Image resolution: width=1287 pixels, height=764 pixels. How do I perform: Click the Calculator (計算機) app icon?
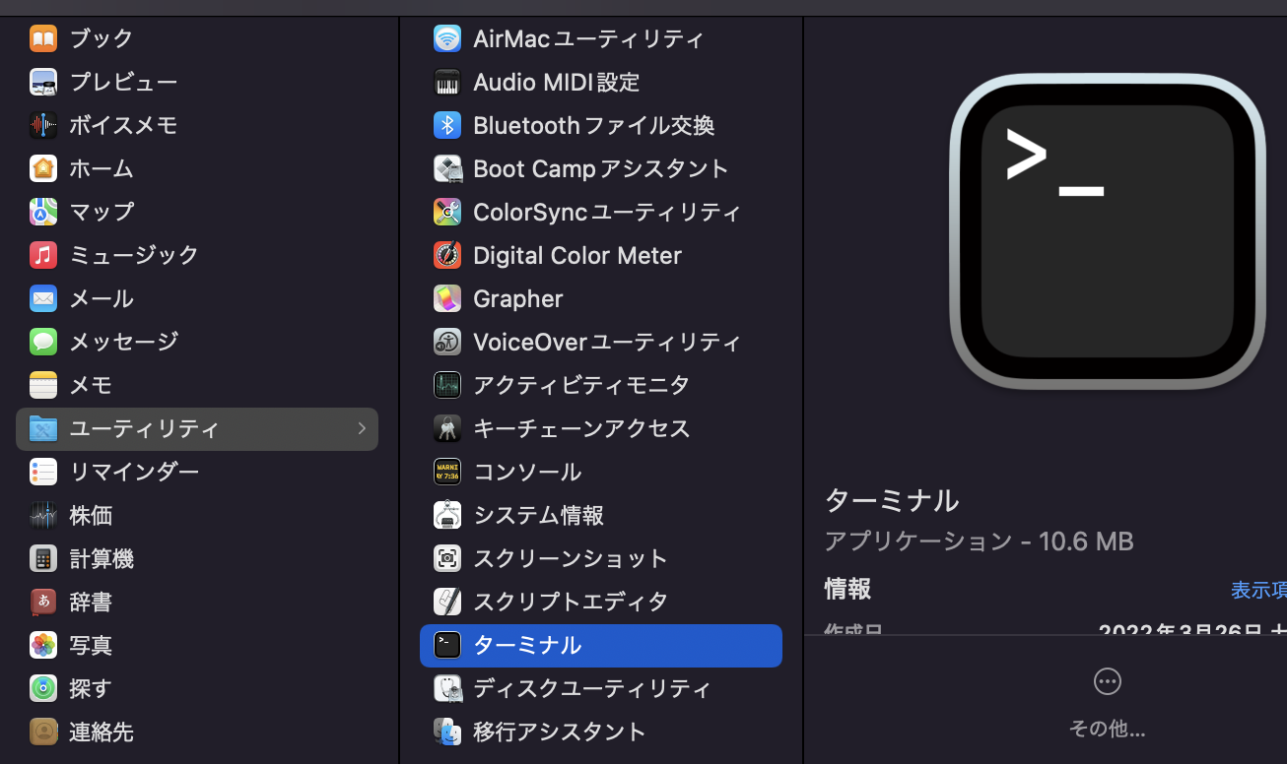pos(43,559)
